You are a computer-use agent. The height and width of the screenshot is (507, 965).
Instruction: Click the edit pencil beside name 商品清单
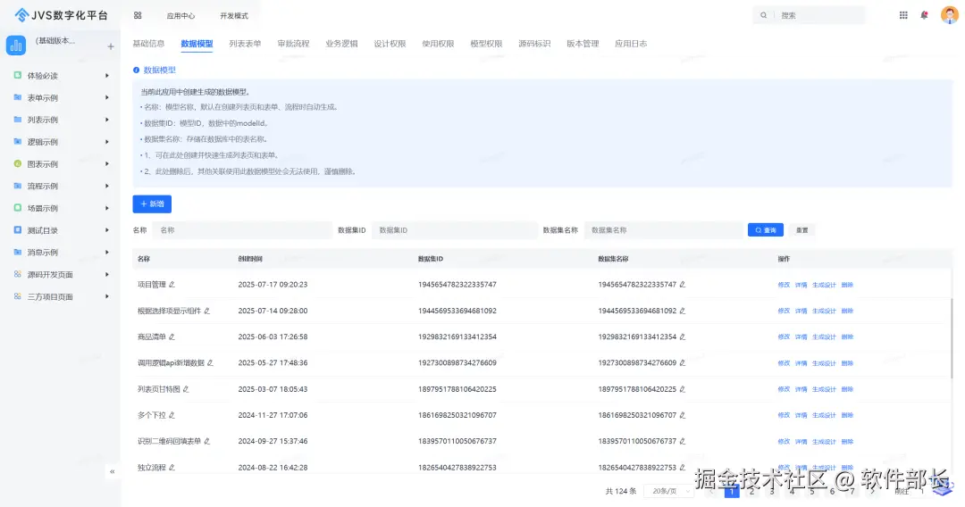[172, 337]
